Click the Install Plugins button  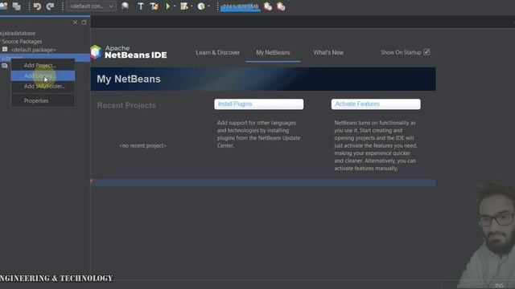[259, 104]
